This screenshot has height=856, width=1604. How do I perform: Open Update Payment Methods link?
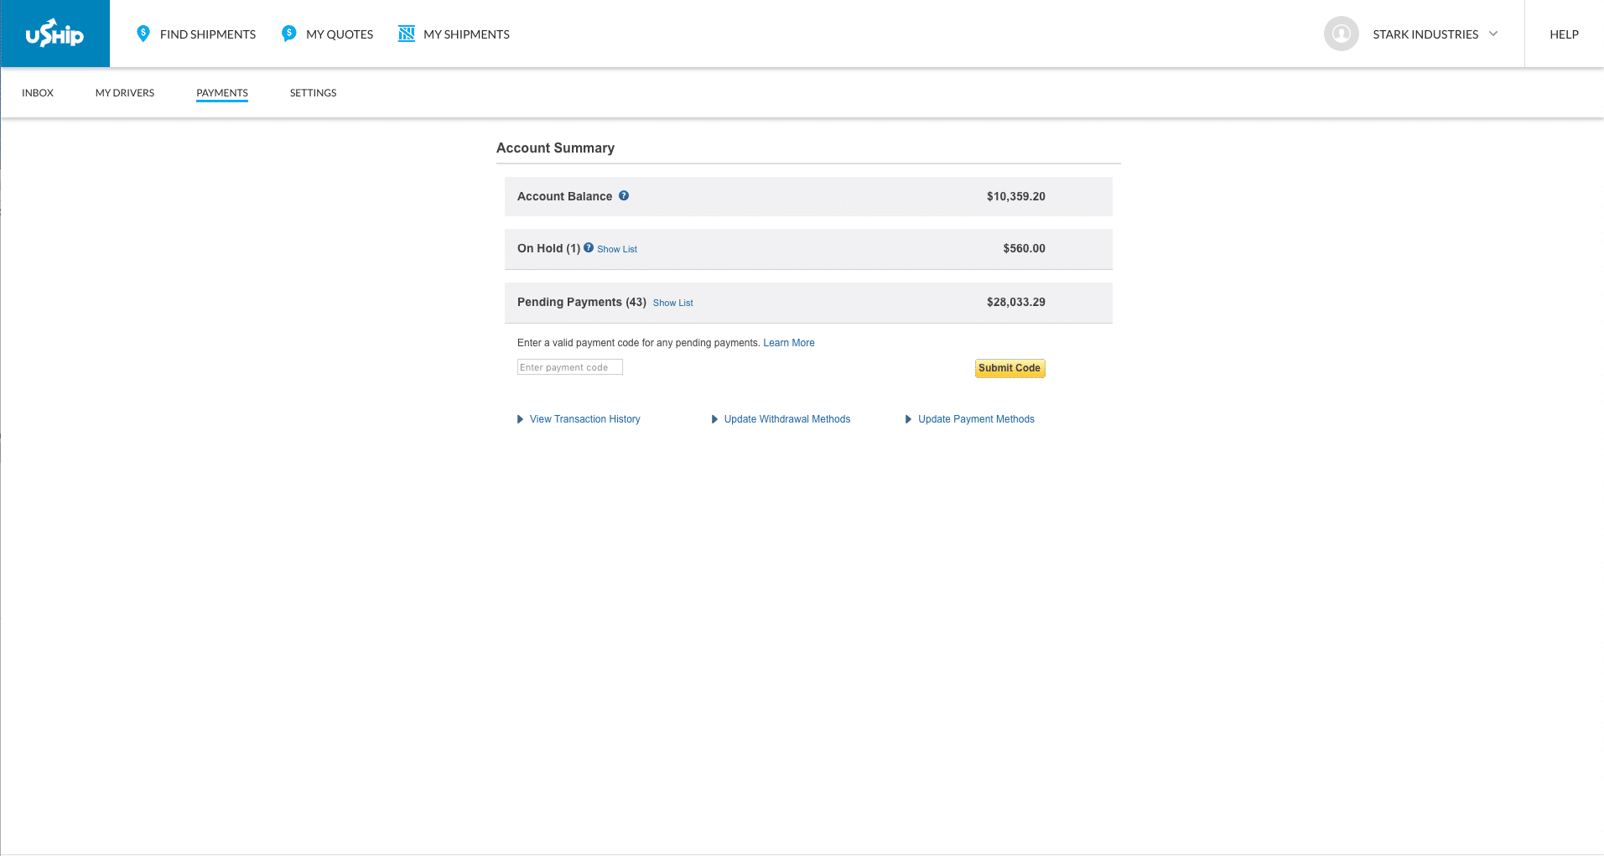[976, 419]
